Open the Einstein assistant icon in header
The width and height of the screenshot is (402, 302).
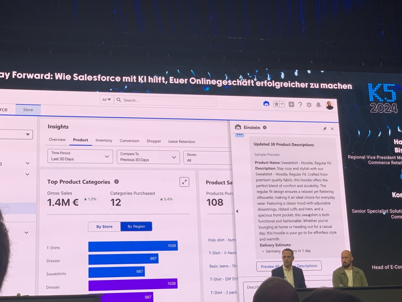266,104
